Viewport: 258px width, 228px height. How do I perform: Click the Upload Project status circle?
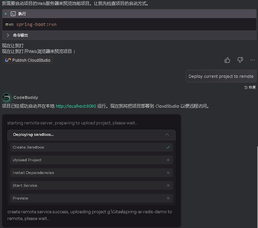pyautogui.click(x=168, y=160)
